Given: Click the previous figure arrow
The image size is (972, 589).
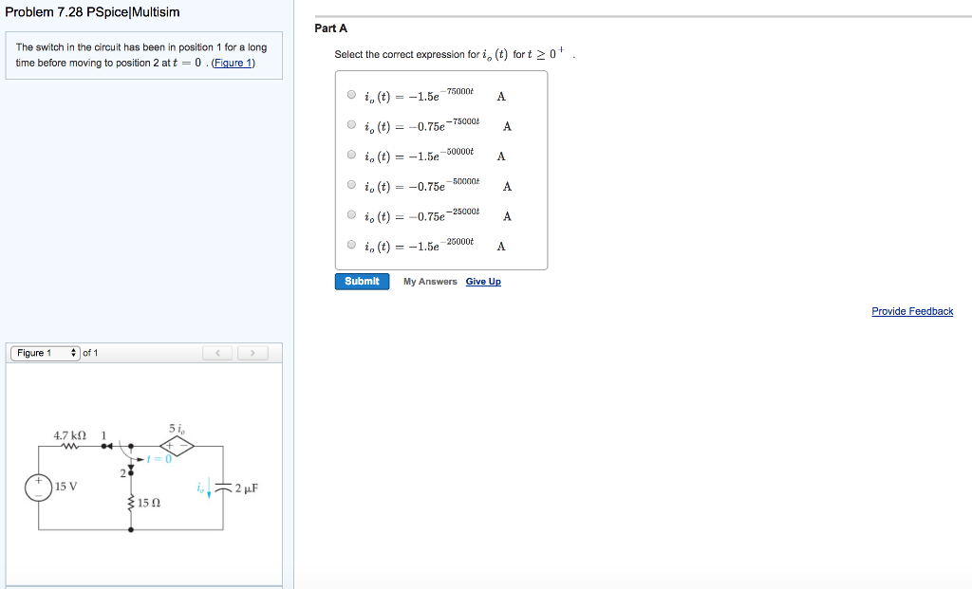Looking at the screenshot, I should (x=217, y=352).
